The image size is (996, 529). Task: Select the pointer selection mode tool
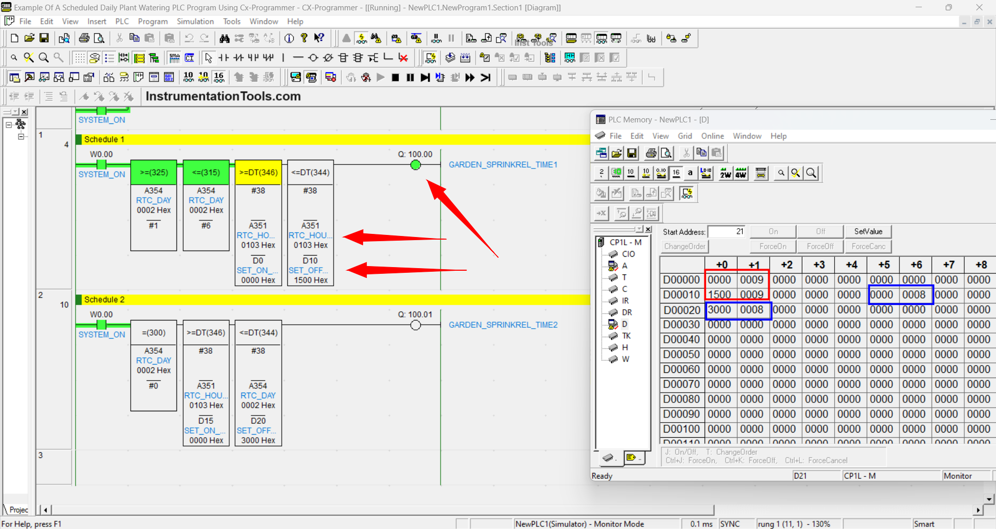click(x=209, y=58)
